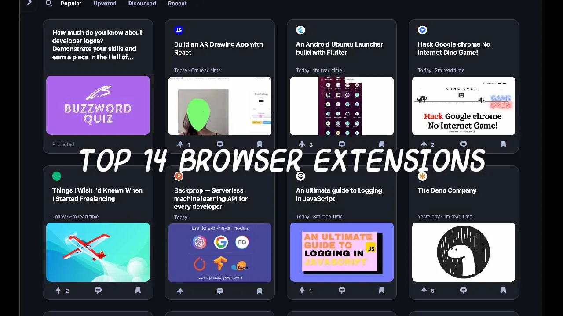Viewport: 563px width, 316px height.
Task: Open the Buzzword Quiz thumbnail
Action: click(x=98, y=105)
